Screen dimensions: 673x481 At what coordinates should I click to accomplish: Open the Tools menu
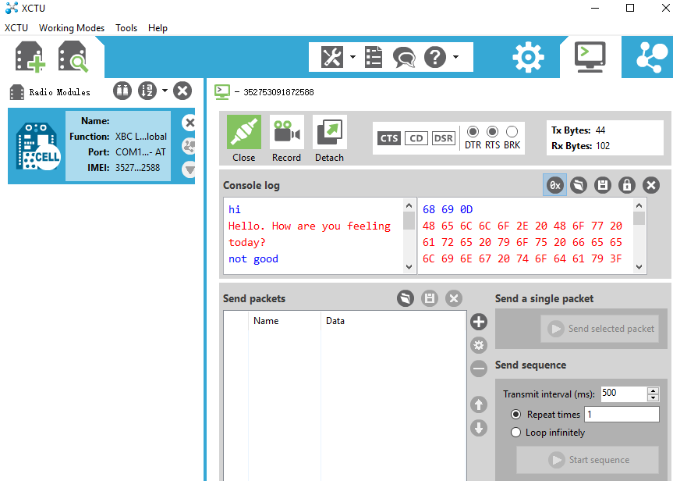click(126, 28)
